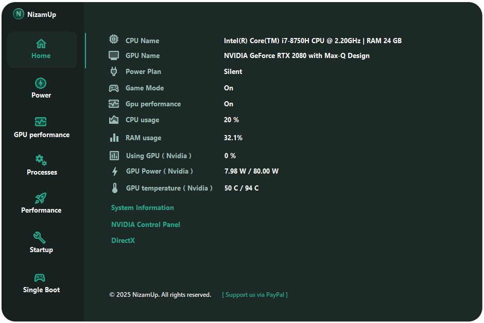Click the Silent power plan value
484x323 pixels.
tap(233, 72)
